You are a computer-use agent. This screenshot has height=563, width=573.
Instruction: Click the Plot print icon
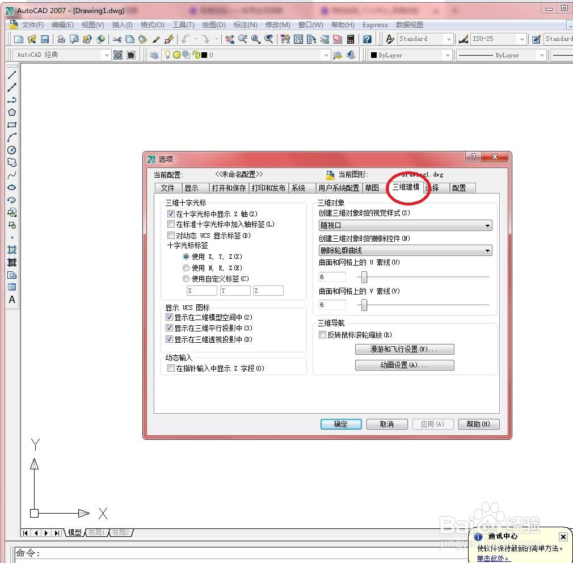click(61, 39)
